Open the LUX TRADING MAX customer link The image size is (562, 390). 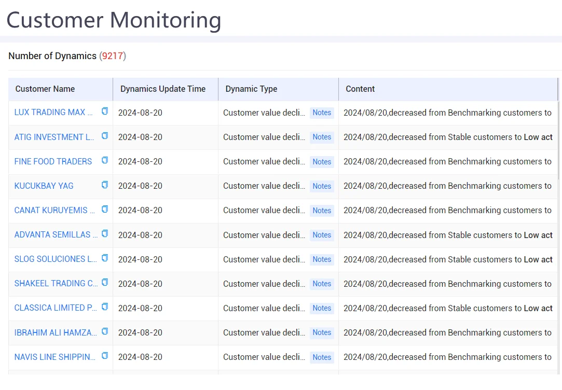click(x=53, y=113)
